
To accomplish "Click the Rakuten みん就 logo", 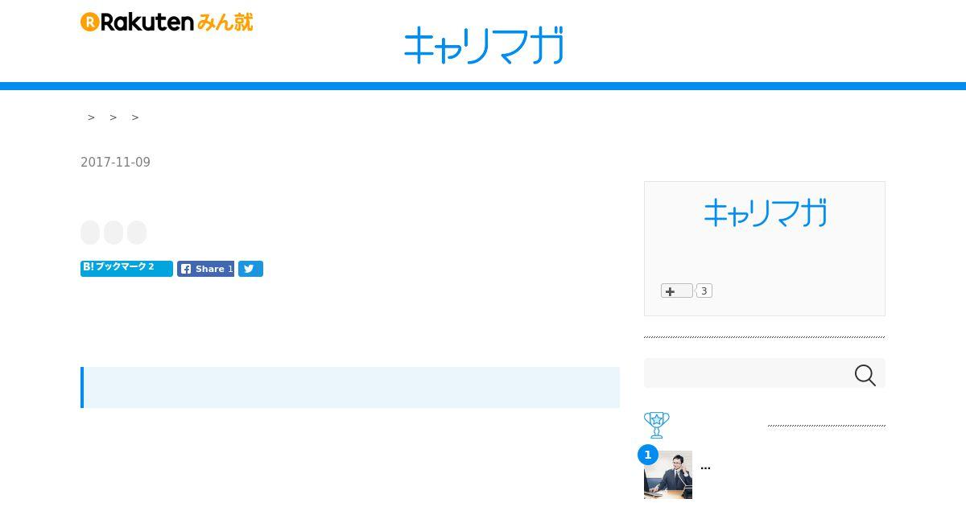I will pyautogui.click(x=167, y=22).
